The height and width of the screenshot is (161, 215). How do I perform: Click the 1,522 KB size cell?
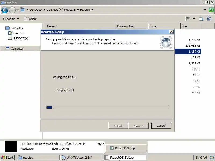click(194, 63)
